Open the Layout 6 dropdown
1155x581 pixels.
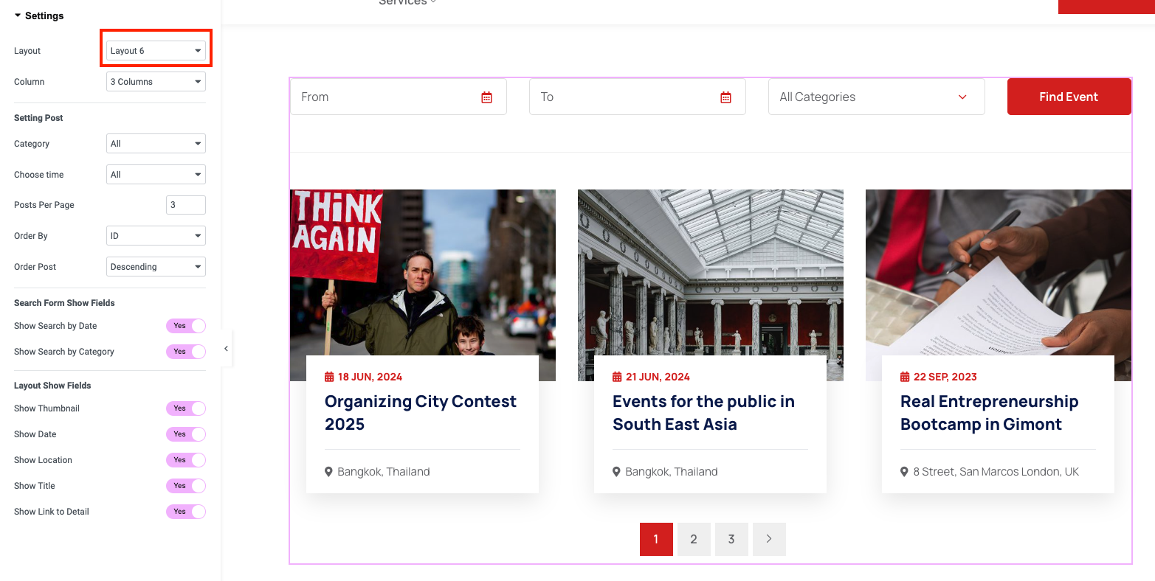tap(156, 51)
